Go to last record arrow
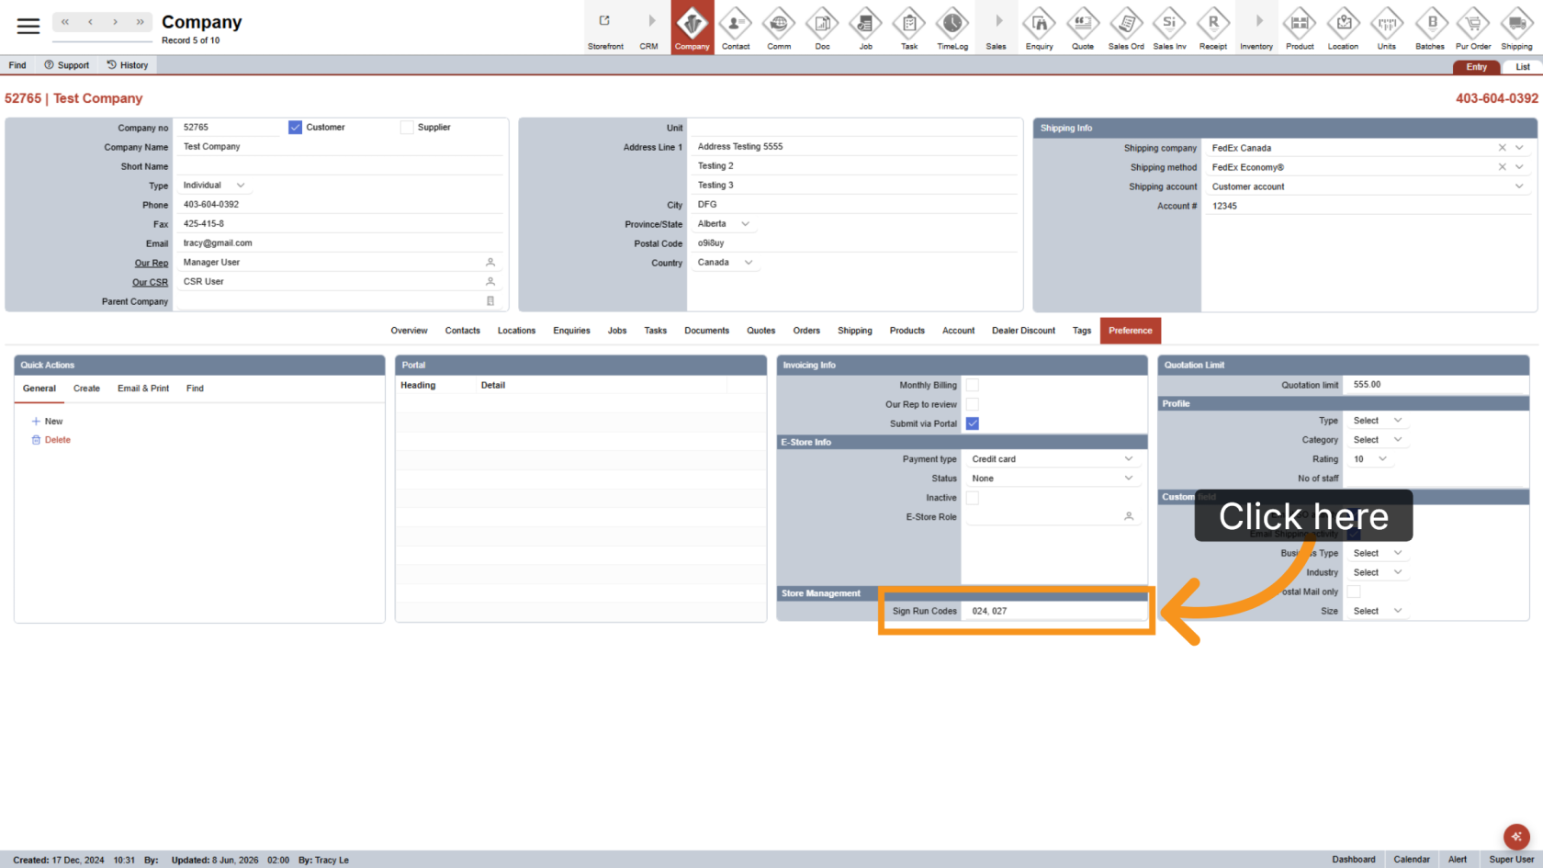Viewport: 1543px width, 868px height. (140, 22)
